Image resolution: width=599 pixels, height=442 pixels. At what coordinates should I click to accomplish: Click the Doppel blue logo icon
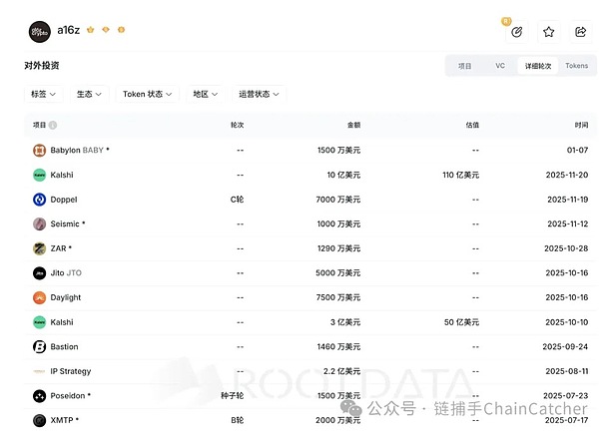(x=39, y=199)
